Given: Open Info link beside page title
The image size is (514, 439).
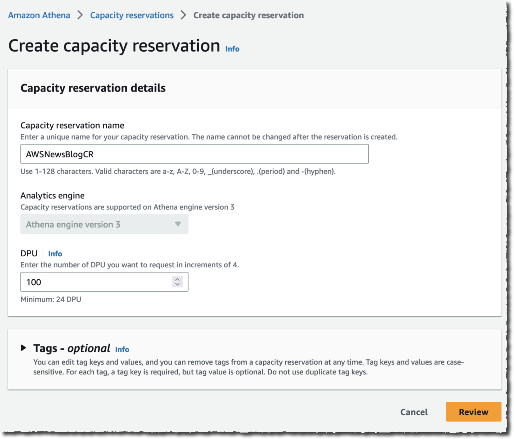Looking at the screenshot, I should 232,49.
